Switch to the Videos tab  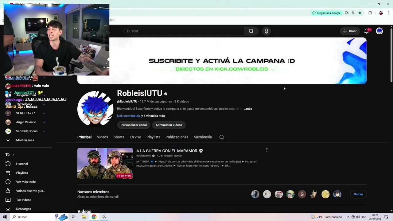click(x=103, y=137)
